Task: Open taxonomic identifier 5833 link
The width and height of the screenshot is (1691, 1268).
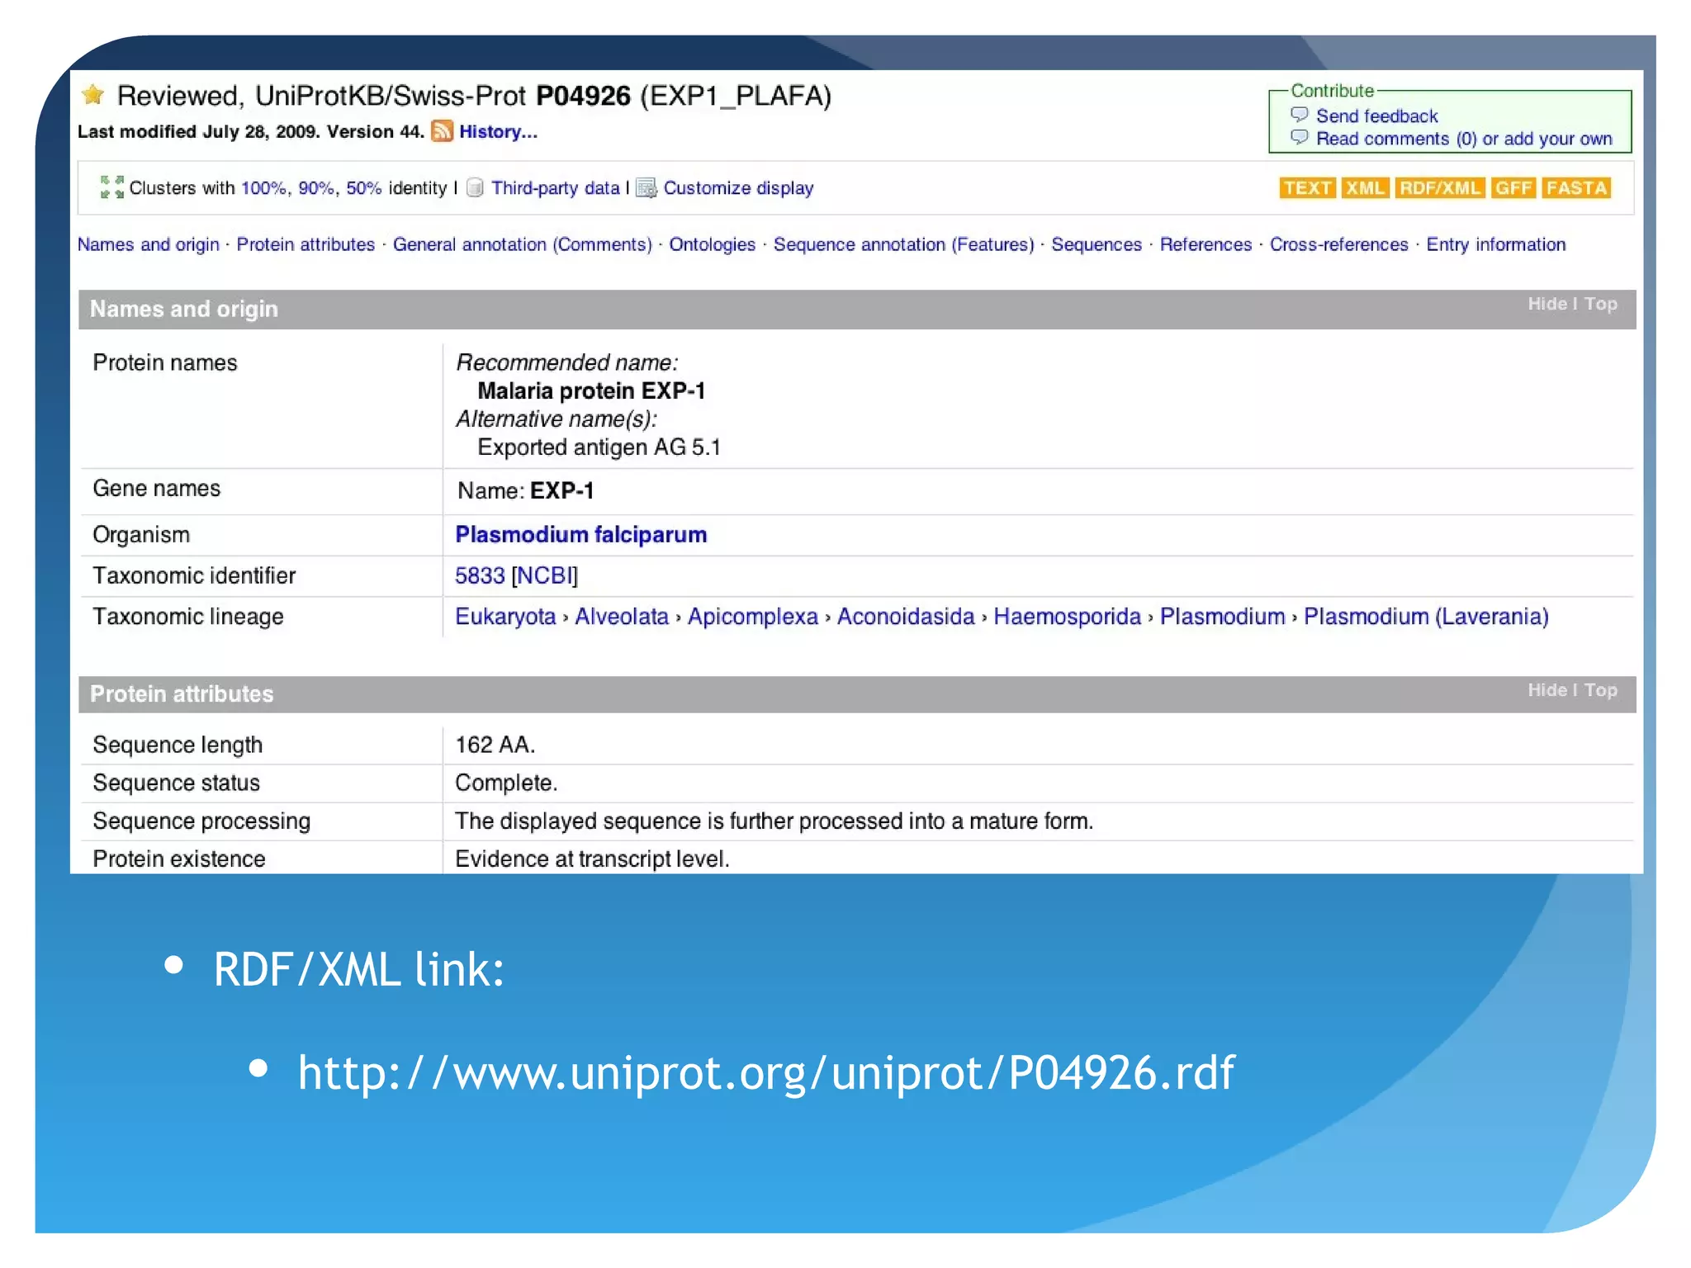Action: click(480, 575)
